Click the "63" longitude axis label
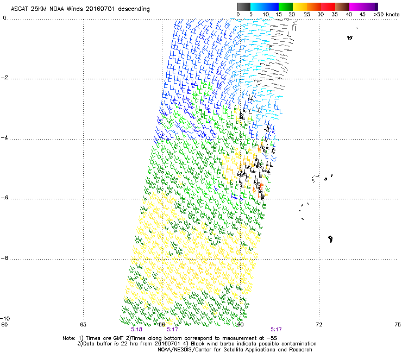 coord(83,325)
